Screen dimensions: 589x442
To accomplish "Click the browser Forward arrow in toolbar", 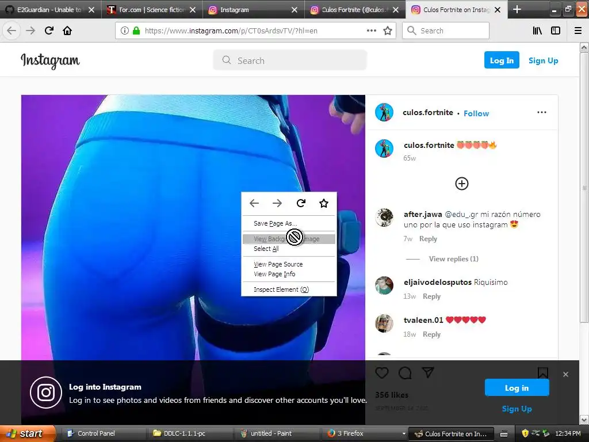I will pyautogui.click(x=30, y=31).
